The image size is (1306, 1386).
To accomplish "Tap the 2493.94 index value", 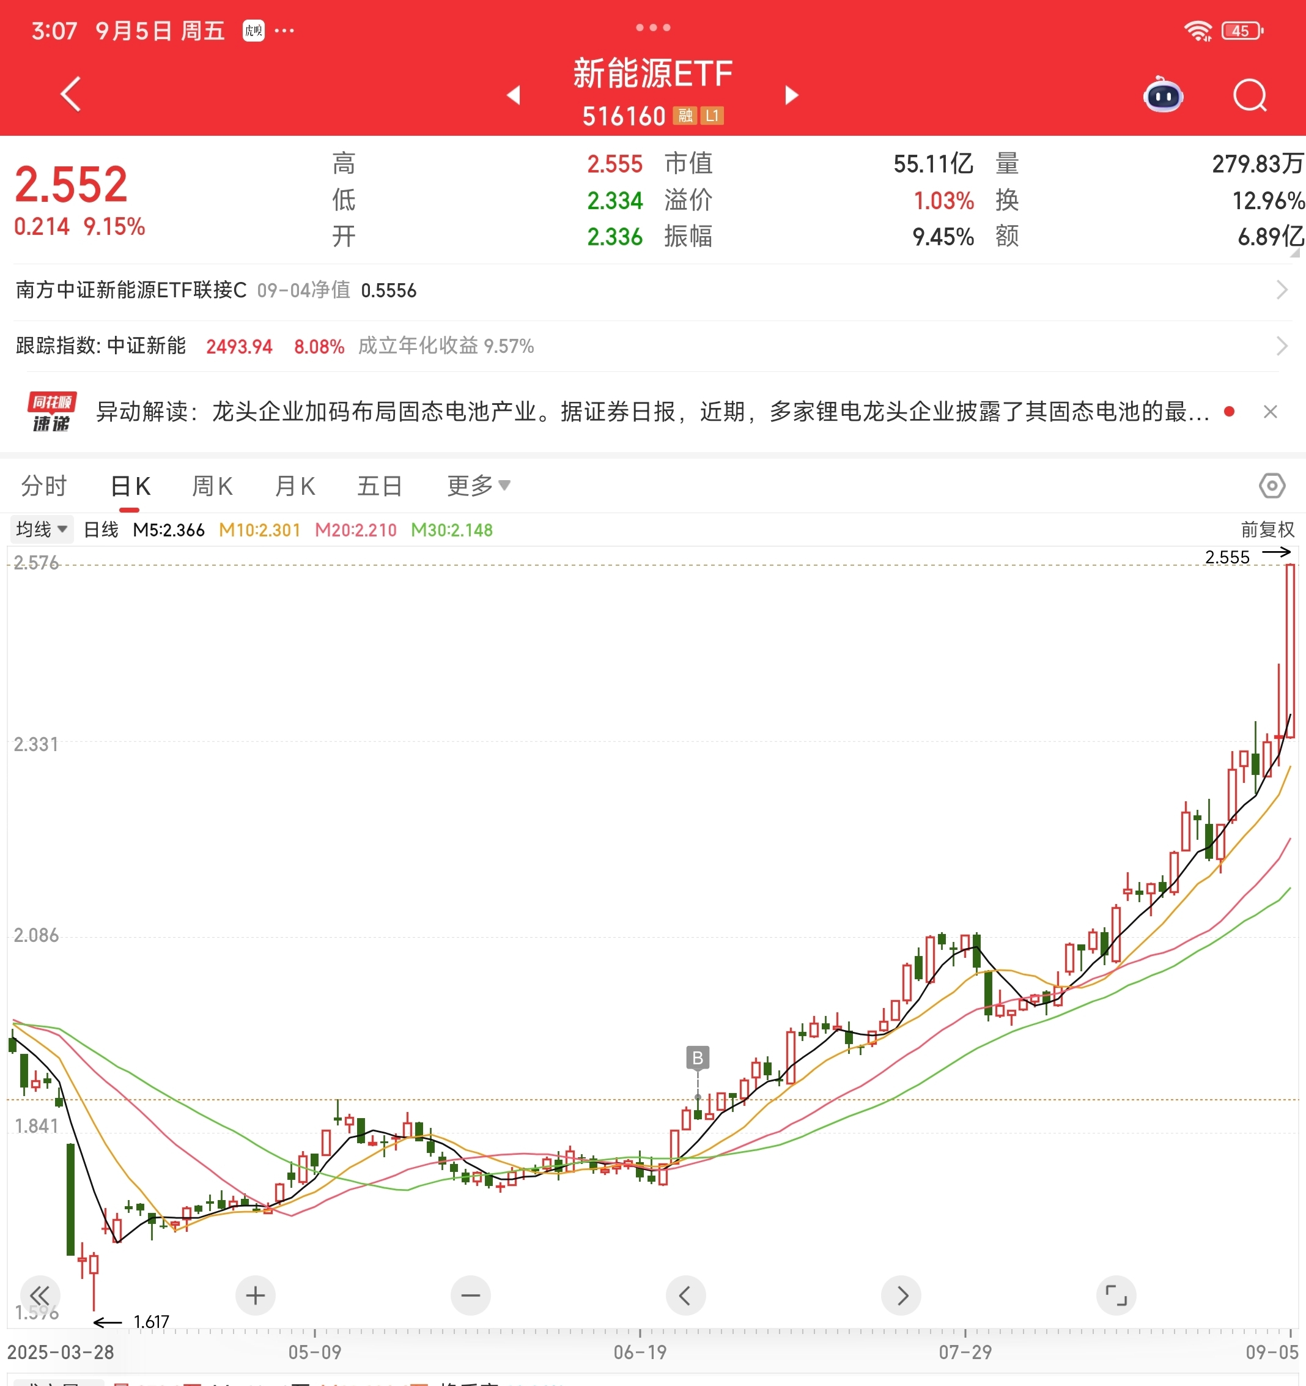I will (x=239, y=346).
